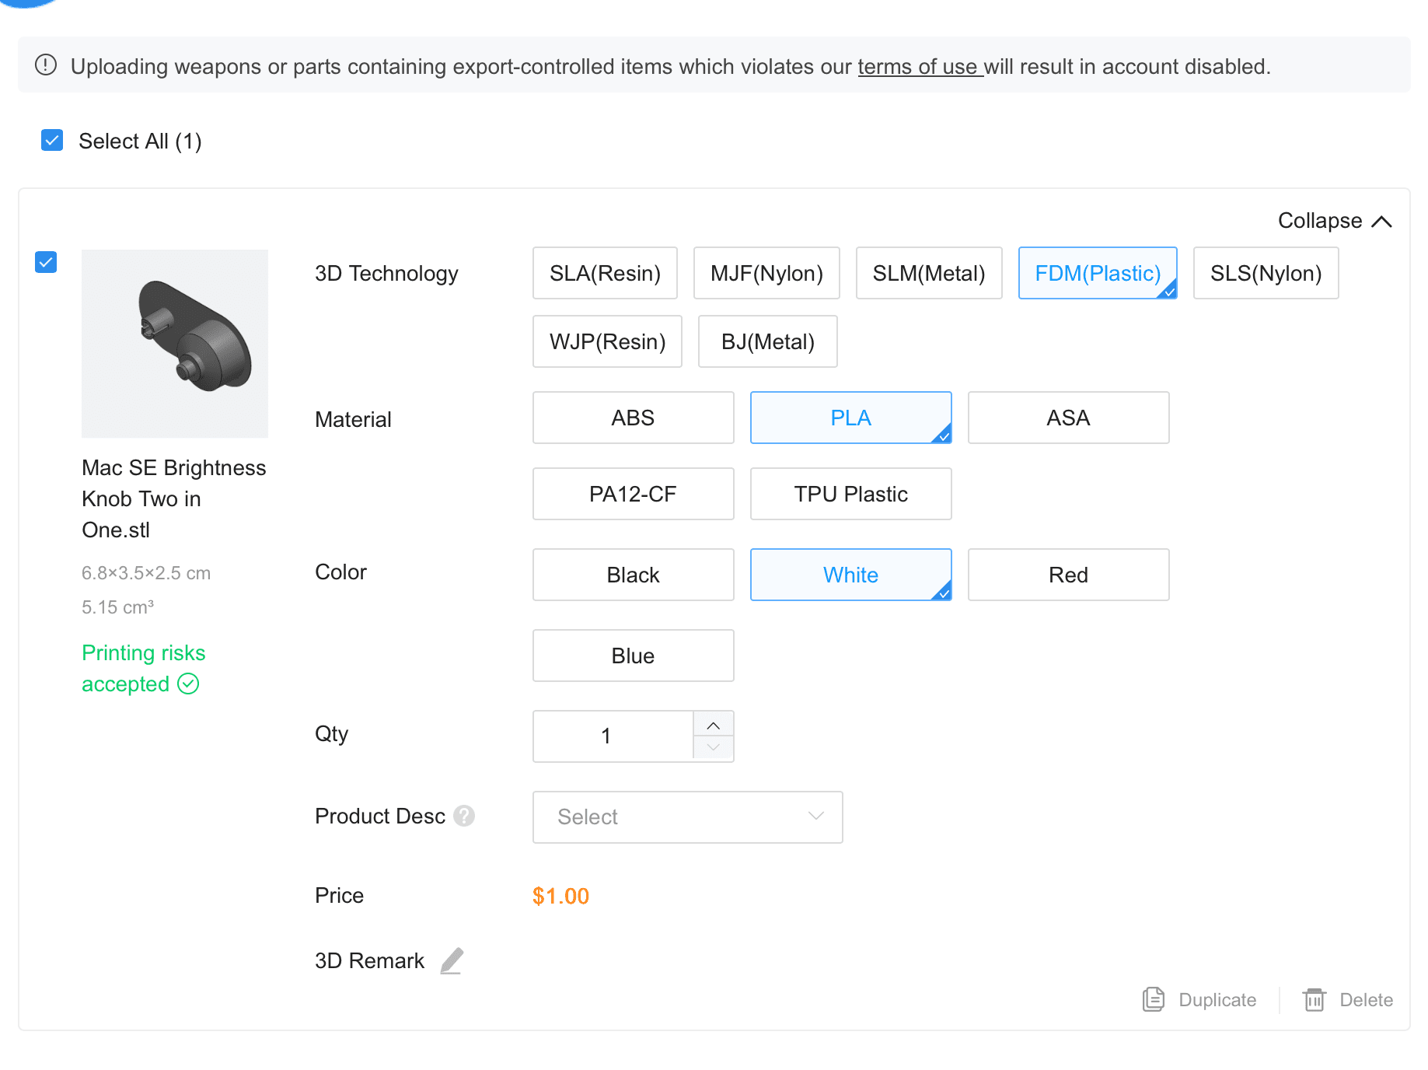
Task: Pick Black color option
Action: point(633,575)
